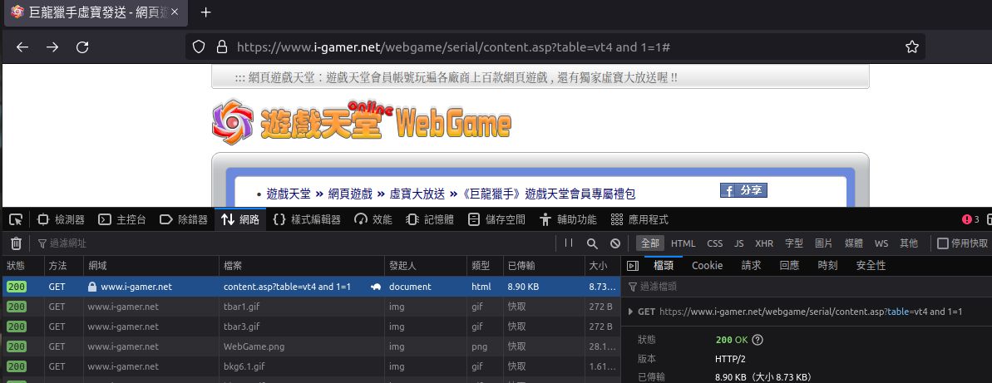Click the 網頁遊戲 breadcrumb link
Screen dimensions: 992x383
coord(350,194)
